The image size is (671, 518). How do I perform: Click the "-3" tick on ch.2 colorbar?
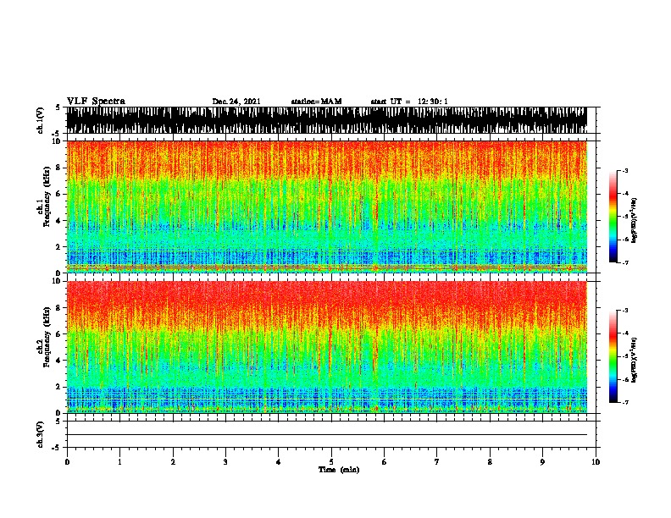click(x=624, y=311)
